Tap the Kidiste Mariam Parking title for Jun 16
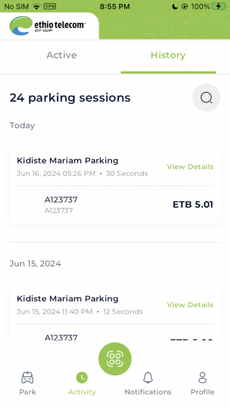 pyautogui.click(x=67, y=161)
